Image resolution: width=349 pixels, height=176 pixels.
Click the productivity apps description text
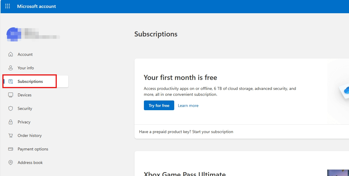point(220,91)
